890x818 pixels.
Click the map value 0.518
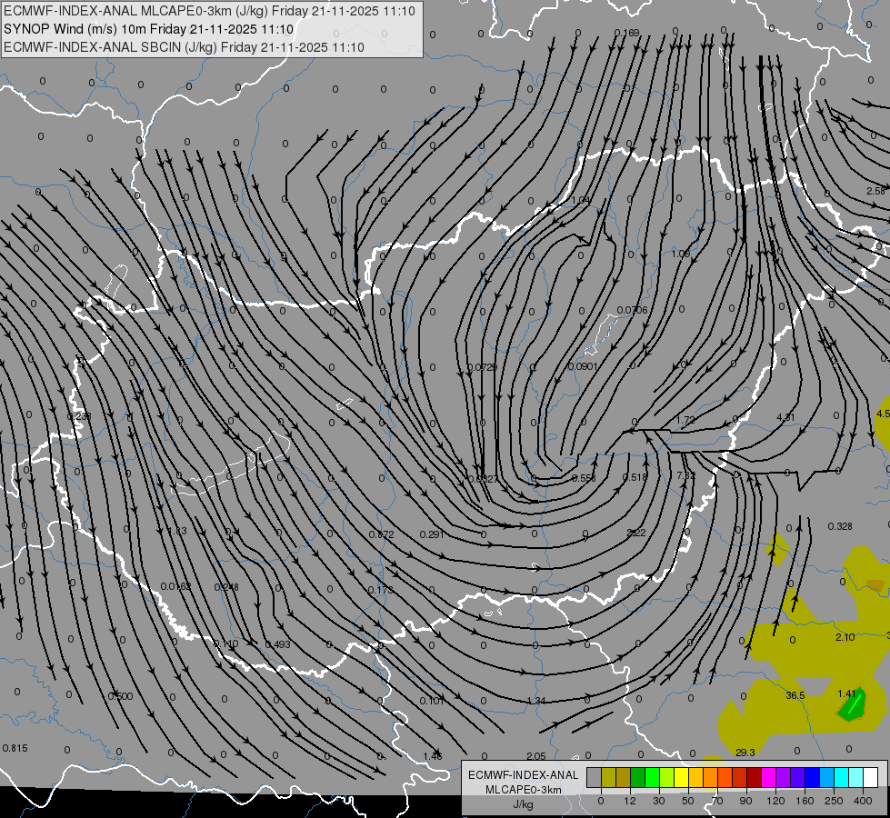(x=635, y=477)
